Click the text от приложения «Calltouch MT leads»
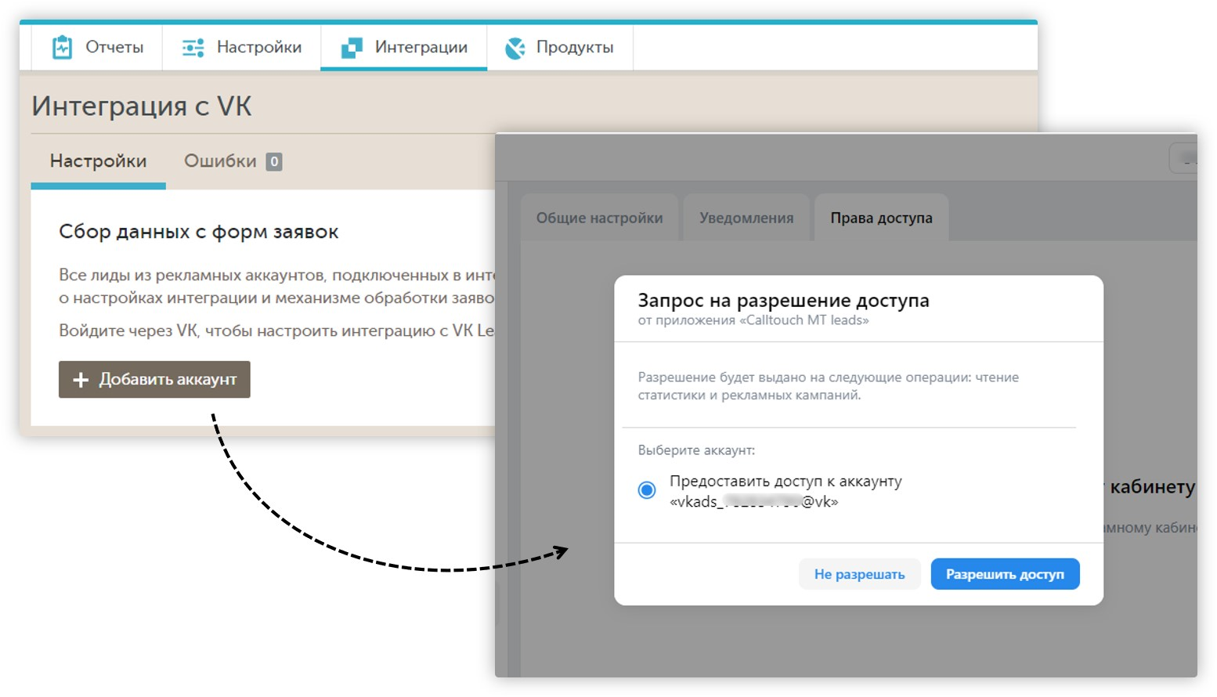This screenshot has height=697, width=1217. pos(753,320)
